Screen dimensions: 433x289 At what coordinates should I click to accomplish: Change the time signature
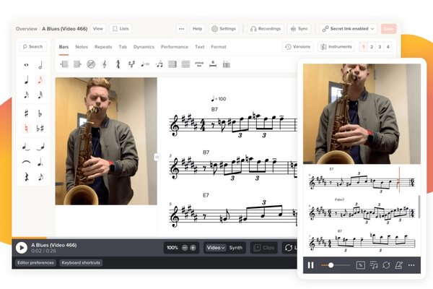[118, 64]
